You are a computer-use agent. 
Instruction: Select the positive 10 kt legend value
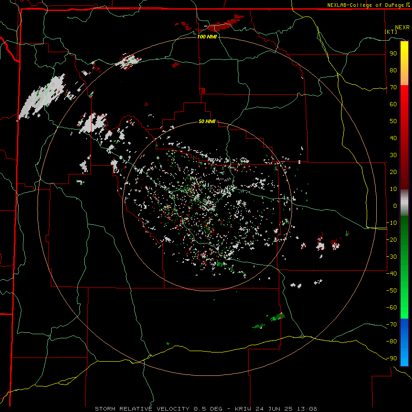tap(393, 189)
